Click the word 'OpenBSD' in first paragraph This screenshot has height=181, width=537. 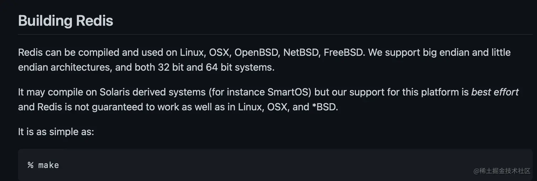coord(257,53)
